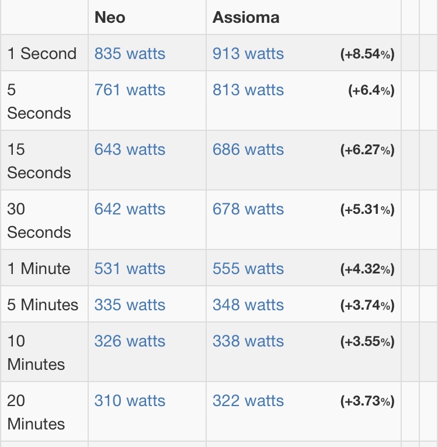This screenshot has height=447, width=438.
Task: Open Assioma 338 watts link
Action: pos(248,341)
